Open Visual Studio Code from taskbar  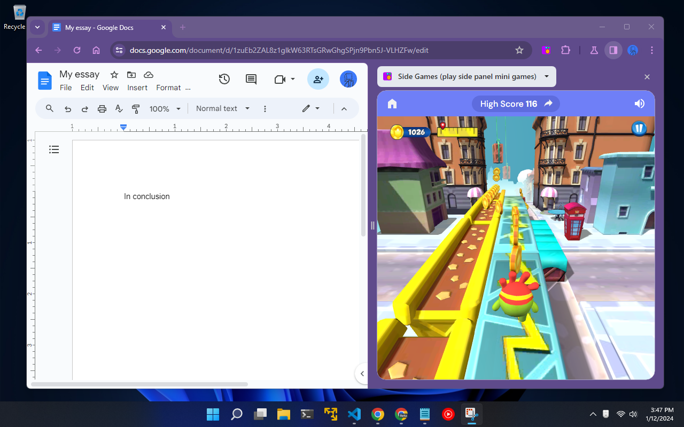pos(354,414)
